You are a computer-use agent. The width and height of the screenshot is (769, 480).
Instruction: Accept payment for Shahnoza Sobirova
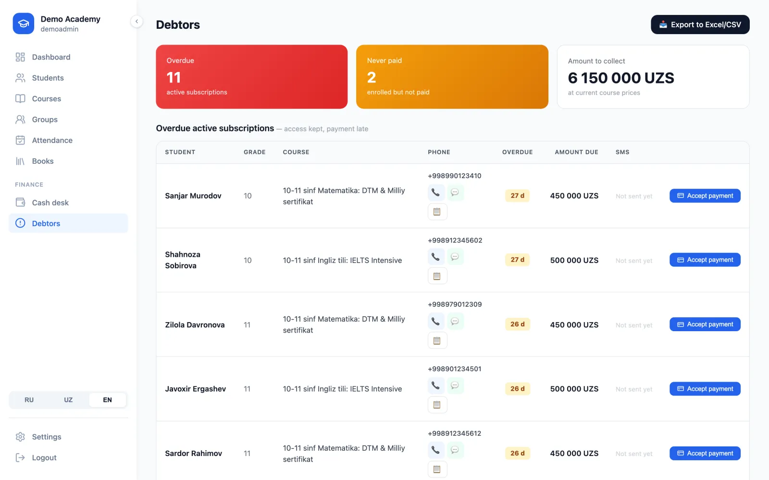(705, 260)
